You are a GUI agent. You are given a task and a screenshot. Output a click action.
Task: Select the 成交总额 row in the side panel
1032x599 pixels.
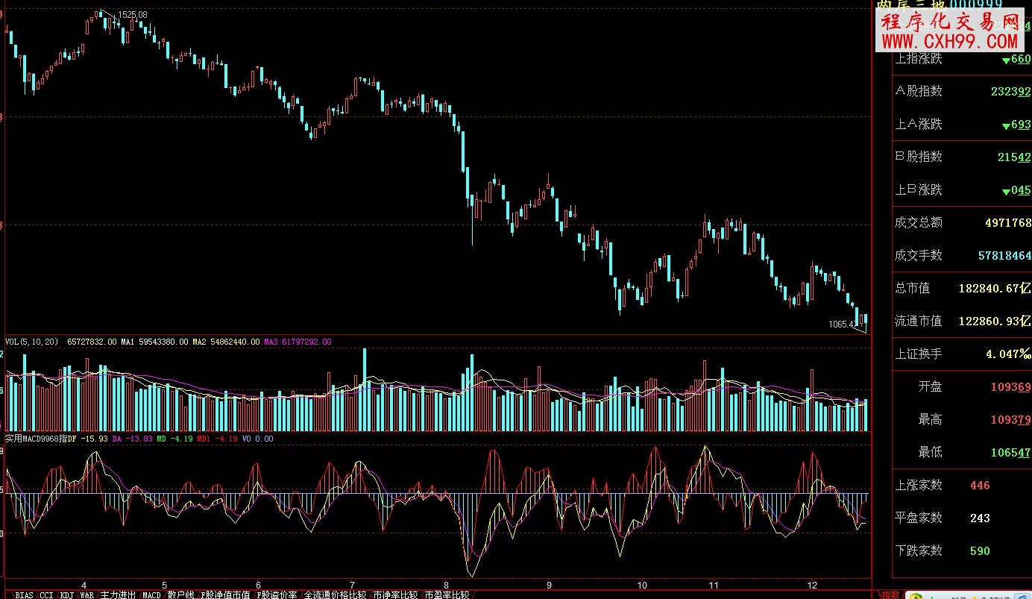coord(962,222)
